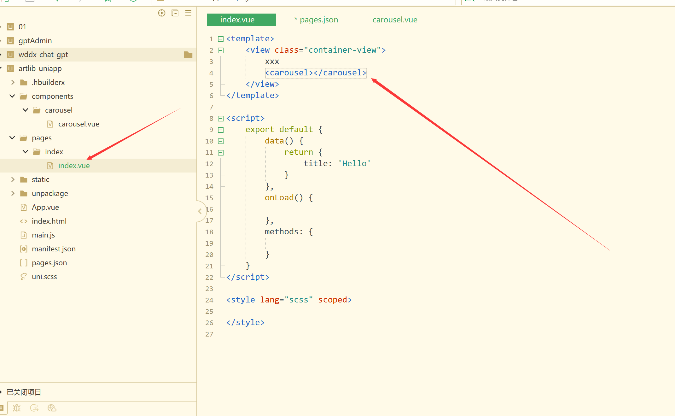Fold the export default block at line 9
The height and width of the screenshot is (416, 675).
(x=221, y=130)
